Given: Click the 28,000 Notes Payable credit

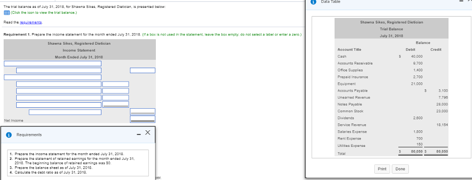Looking at the screenshot, I should point(442,105).
